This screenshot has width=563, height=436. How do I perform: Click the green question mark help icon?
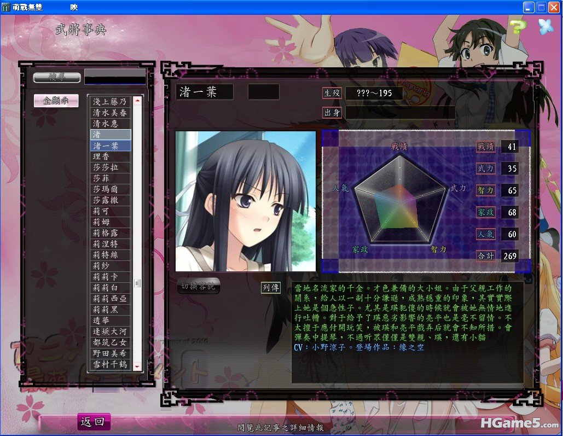(518, 27)
